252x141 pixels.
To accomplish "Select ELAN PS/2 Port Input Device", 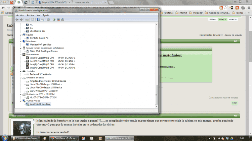I will point(44,51).
